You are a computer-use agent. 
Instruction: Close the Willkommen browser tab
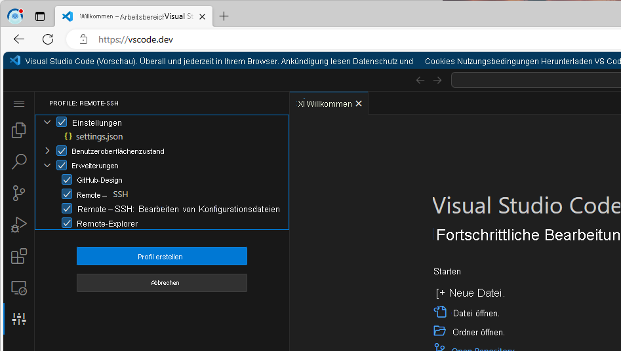click(x=202, y=16)
